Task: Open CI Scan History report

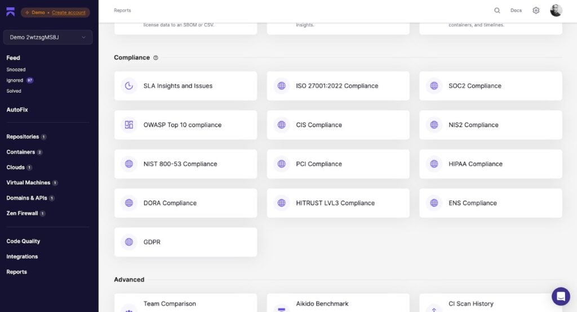Action: 491,303
